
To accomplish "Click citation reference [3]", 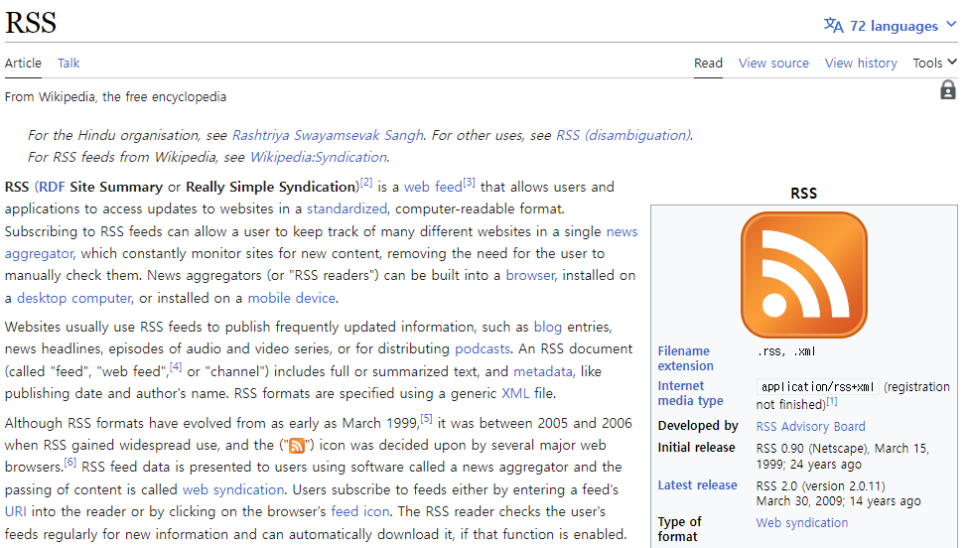I will (469, 182).
